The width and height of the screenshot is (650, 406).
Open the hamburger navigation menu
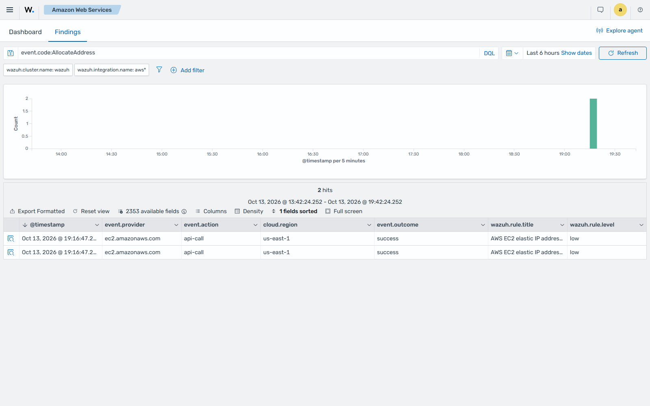10,10
